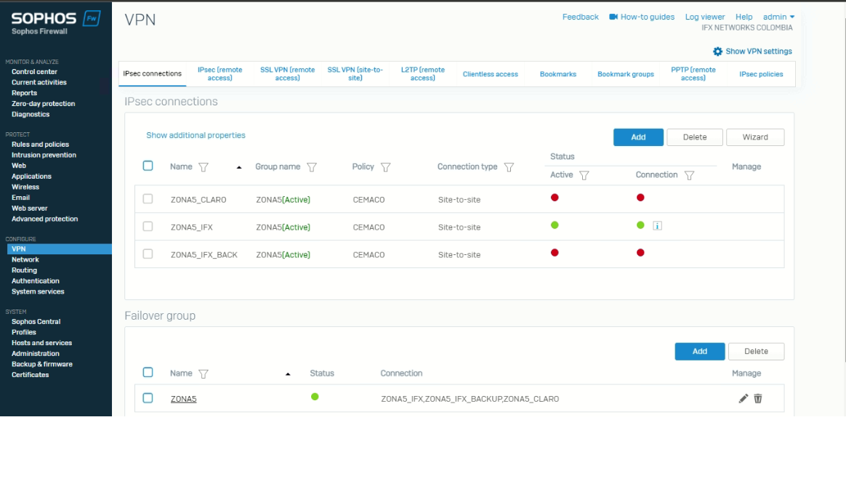Click the red Active status dot for ZONA5_CLARO
The height and width of the screenshot is (481, 846).
click(555, 198)
